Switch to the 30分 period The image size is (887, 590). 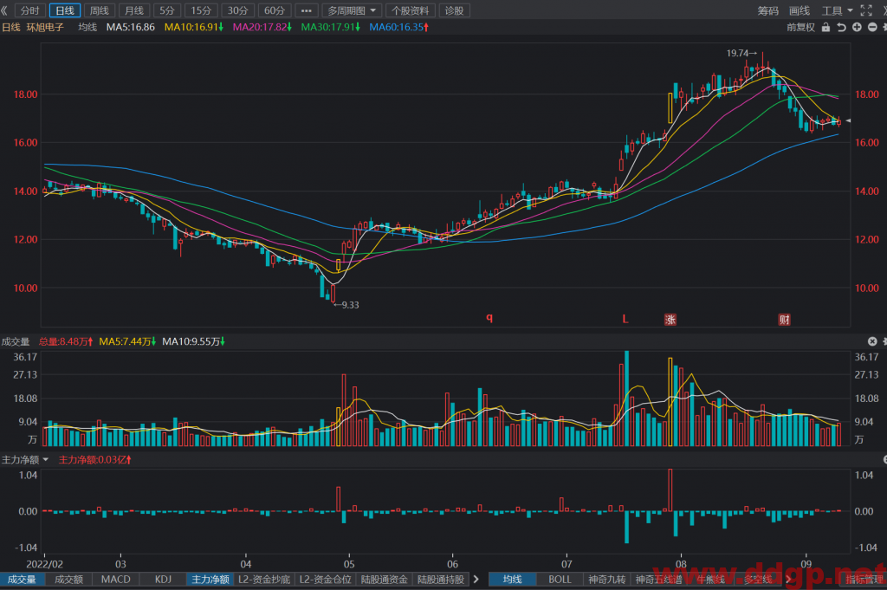point(237,10)
